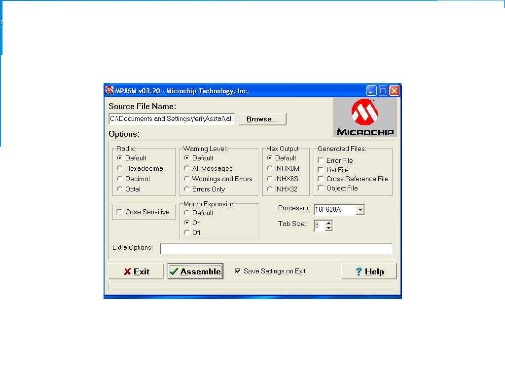This screenshot has height=379, width=505.
Task: Click the Generated Files group label
Action: tap(342, 149)
